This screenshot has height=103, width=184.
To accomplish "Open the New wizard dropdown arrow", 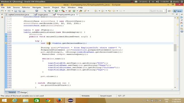I will coord(5,11).
